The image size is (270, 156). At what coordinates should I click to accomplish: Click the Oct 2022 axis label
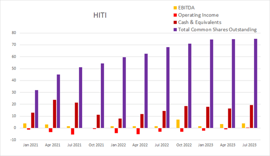[184, 145]
